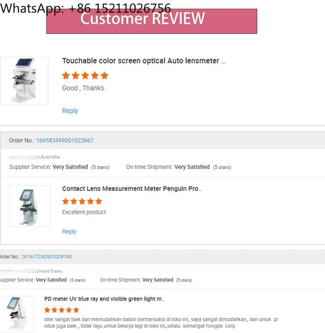Open the Contact Lens Measurement Meter thumbnail
325x333 pixels.
click(x=30, y=206)
